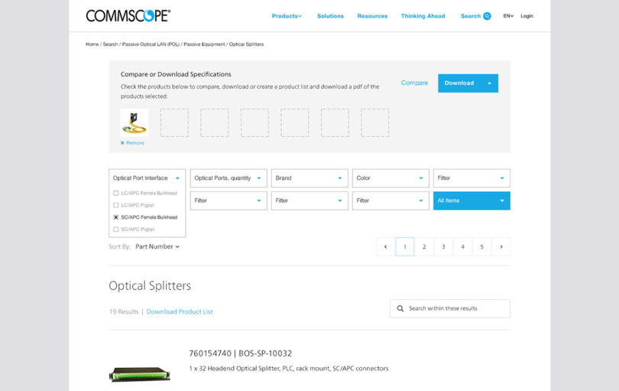Click the magnifier in results search box
619x391 pixels.
coord(400,308)
